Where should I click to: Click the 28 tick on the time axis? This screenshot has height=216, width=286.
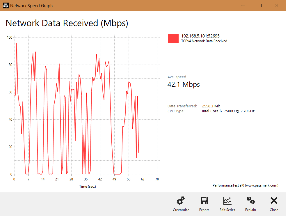[71, 179]
